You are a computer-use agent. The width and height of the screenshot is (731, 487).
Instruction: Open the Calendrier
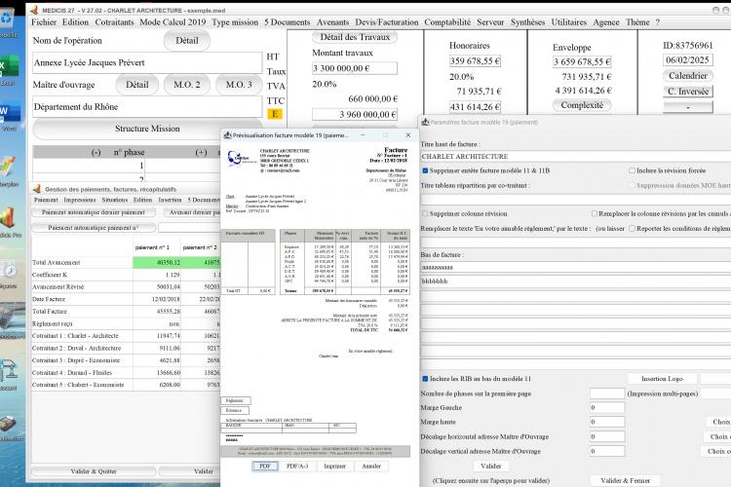(x=688, y=76)
